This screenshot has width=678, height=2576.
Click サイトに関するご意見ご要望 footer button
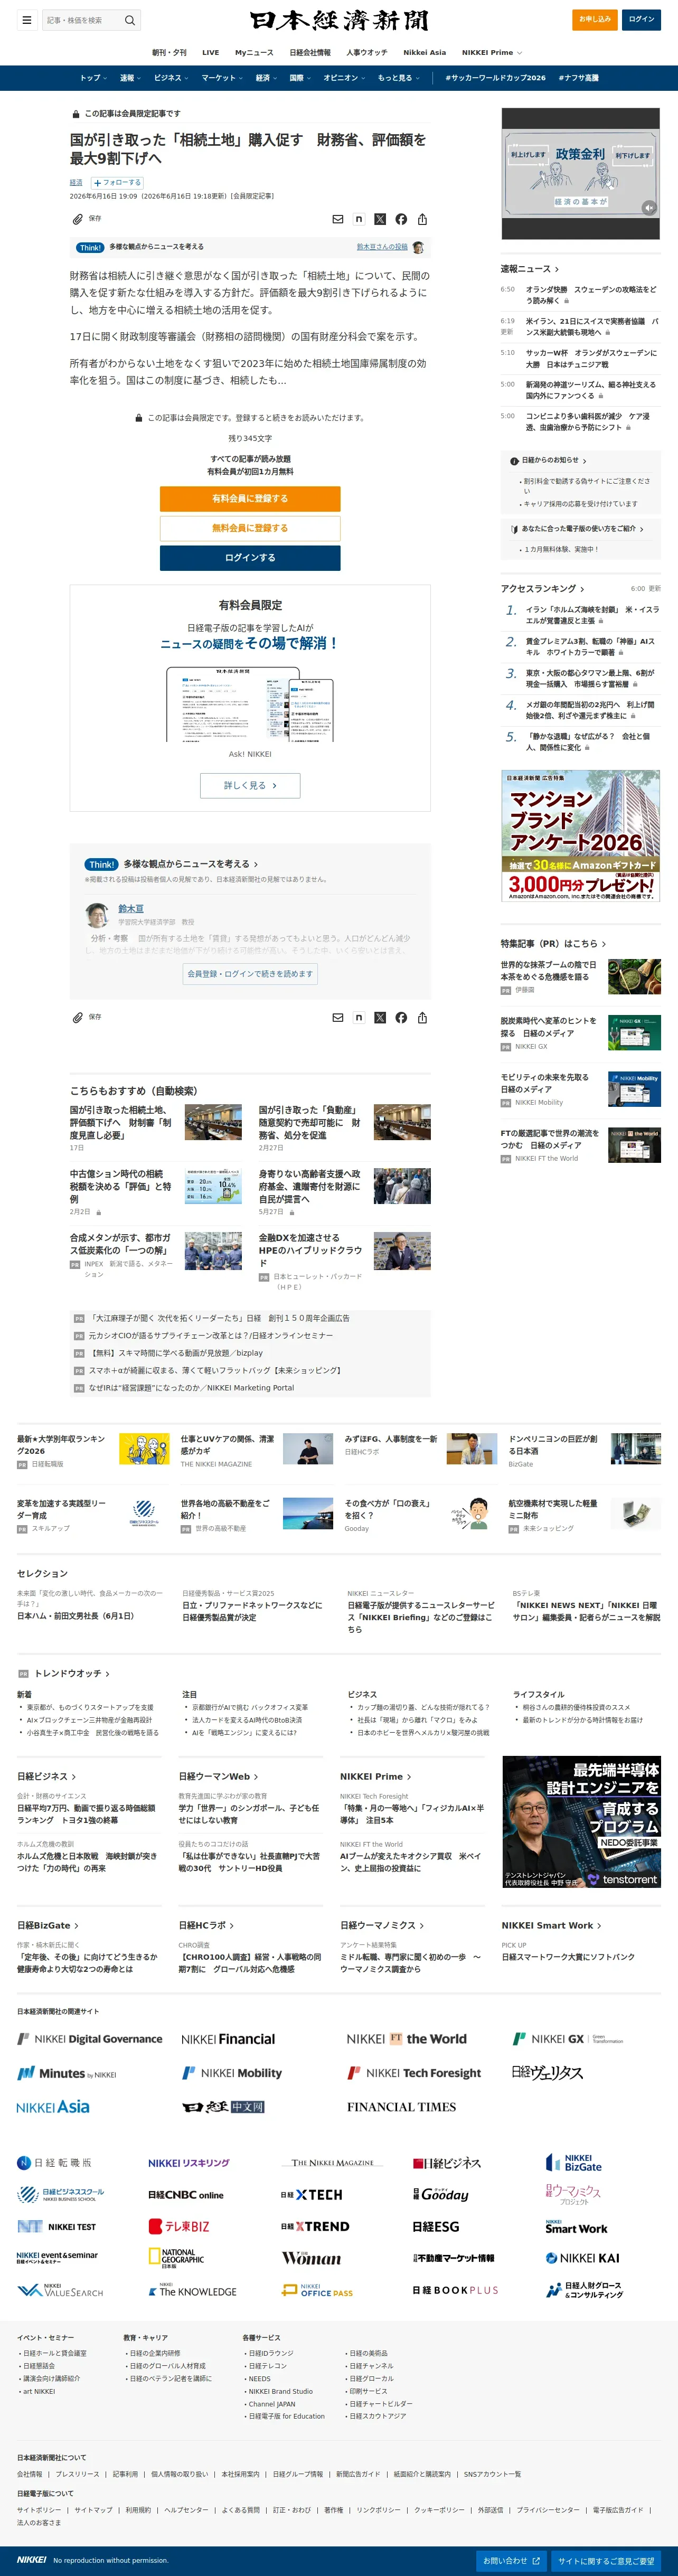click(x=606, y=2562)
